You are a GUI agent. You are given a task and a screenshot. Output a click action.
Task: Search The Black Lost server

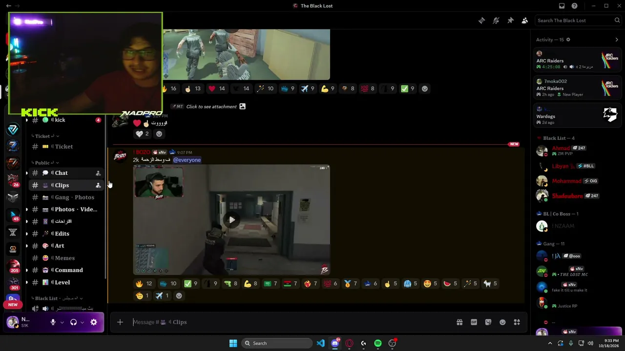click(x=578, y=20)
